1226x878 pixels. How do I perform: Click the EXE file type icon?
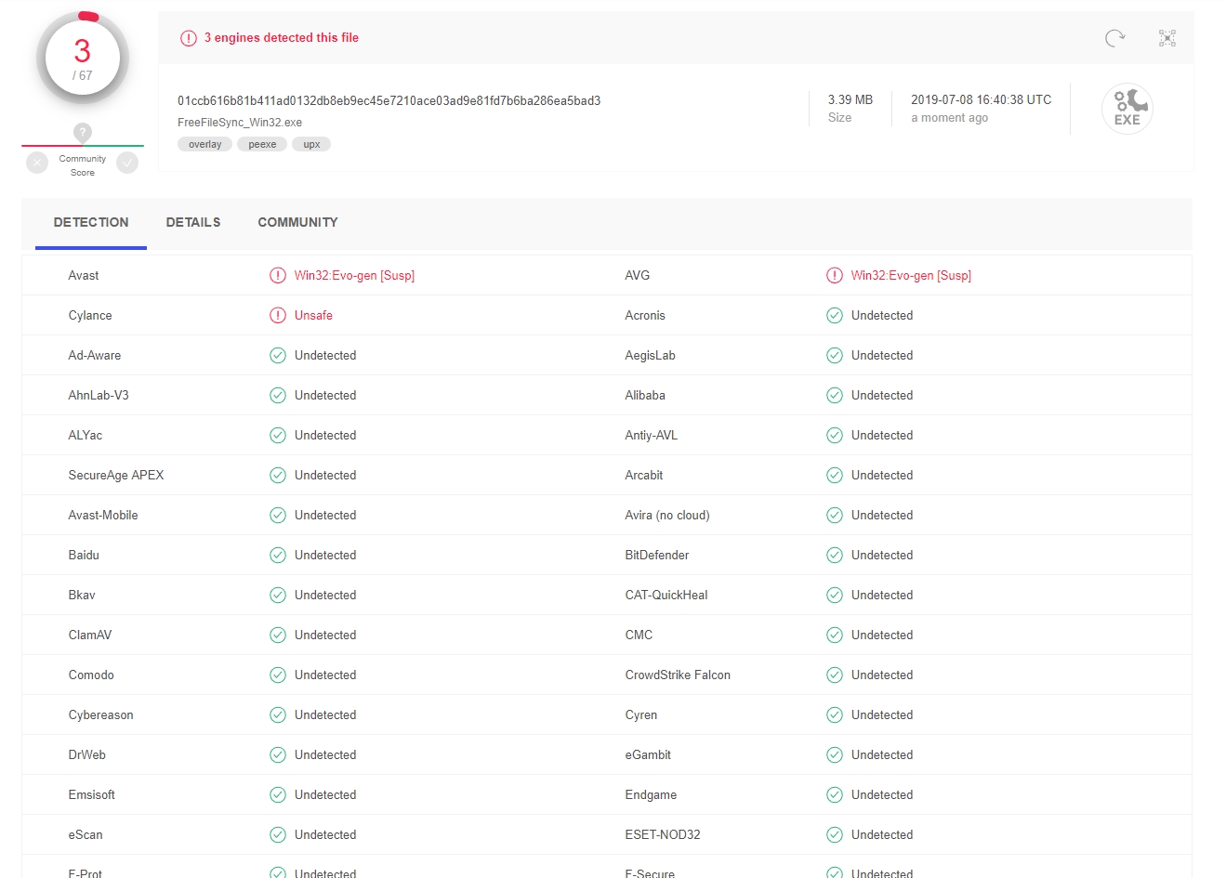coord(1127,109)
